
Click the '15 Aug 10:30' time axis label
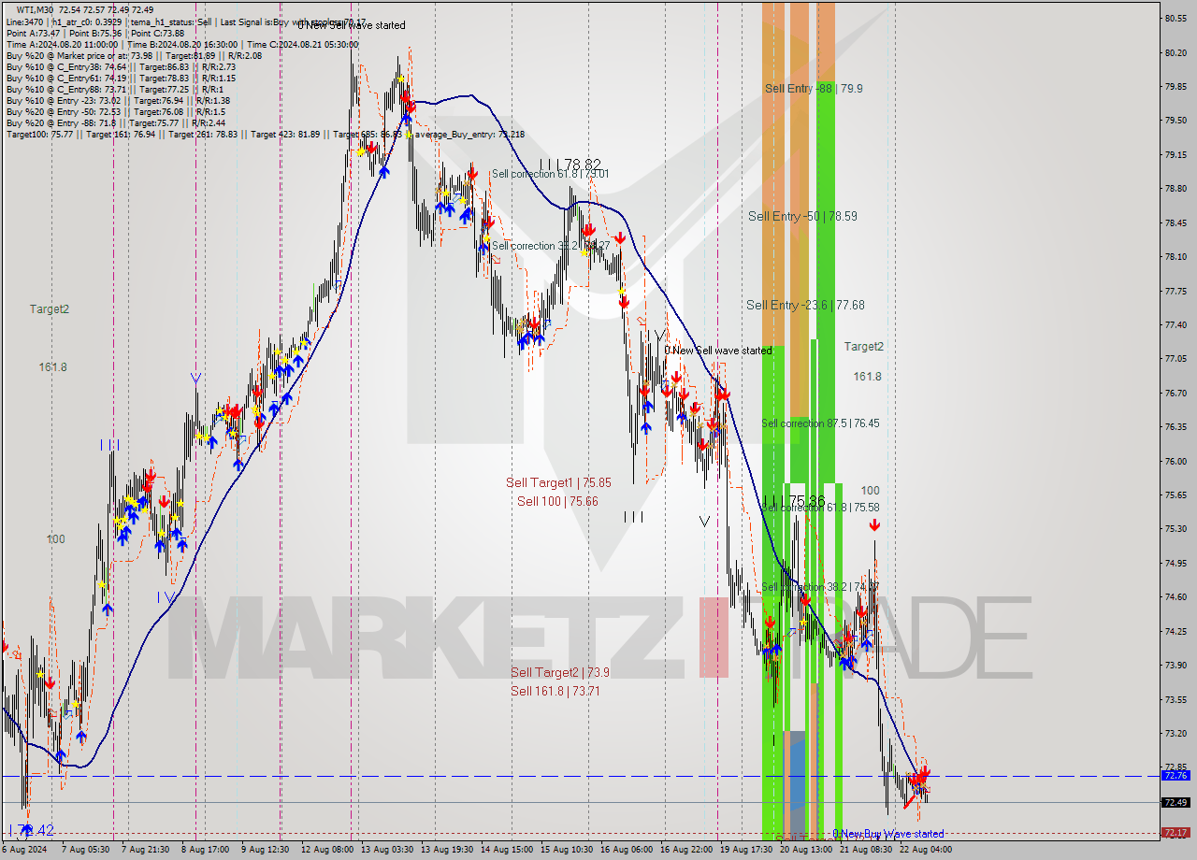coord(566,850)
